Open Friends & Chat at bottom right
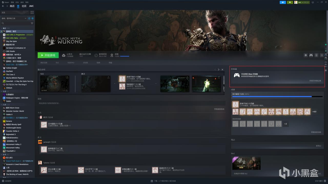328x184 pixels. [321, 181]
